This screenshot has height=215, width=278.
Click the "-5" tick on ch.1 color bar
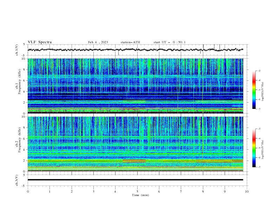[x=259, y=90]
